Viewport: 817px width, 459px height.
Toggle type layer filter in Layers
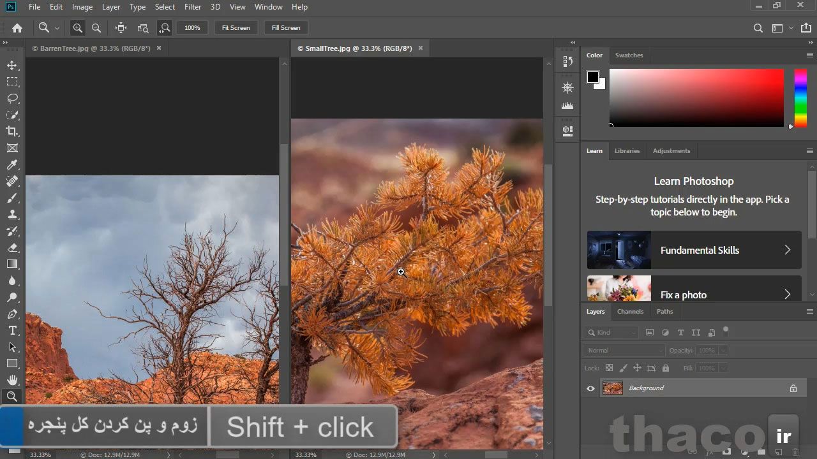[680, 332]
